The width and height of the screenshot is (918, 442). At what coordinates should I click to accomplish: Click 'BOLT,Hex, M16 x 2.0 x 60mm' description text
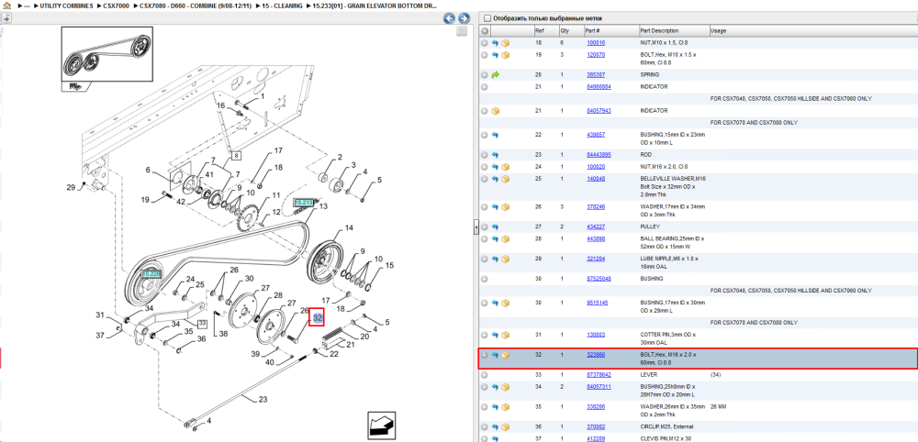click(668, 359)
